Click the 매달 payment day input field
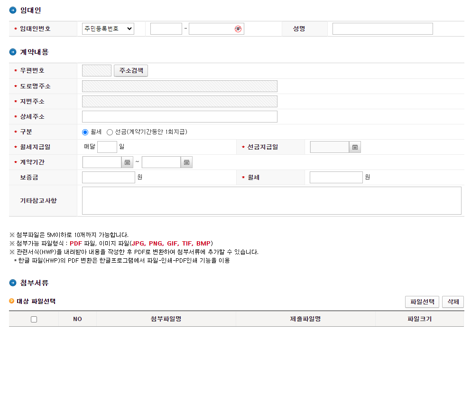Image resolution: width=471 pixels, height=407 pixels. (x=107, y=147)
